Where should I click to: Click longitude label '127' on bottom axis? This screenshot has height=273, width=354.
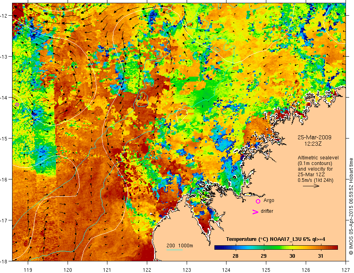(346, 270)
